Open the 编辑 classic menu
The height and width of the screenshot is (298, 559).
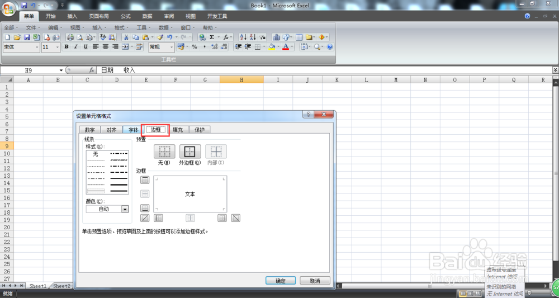[55, 27]
